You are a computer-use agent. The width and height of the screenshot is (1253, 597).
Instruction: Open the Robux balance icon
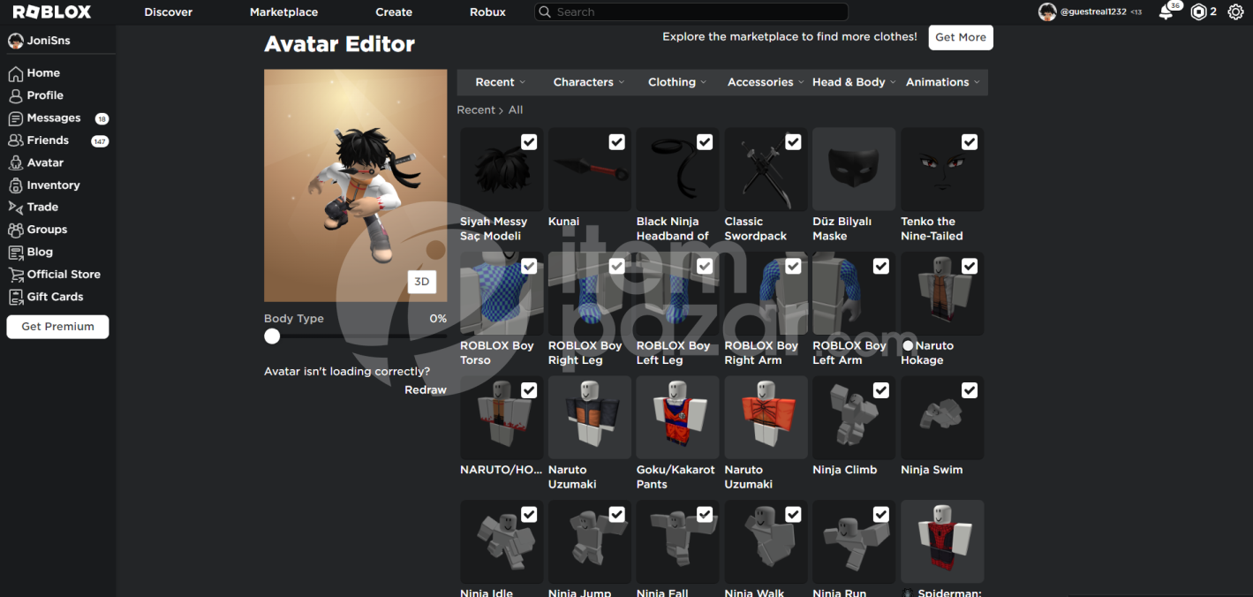pyautogui.click(x=1198, y=12)
